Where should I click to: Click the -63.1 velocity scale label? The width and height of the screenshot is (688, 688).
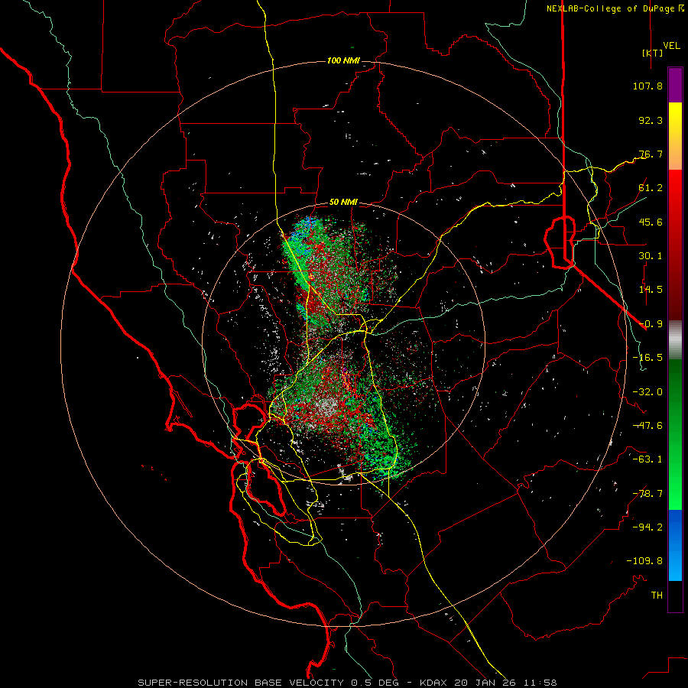pos(647,459)
